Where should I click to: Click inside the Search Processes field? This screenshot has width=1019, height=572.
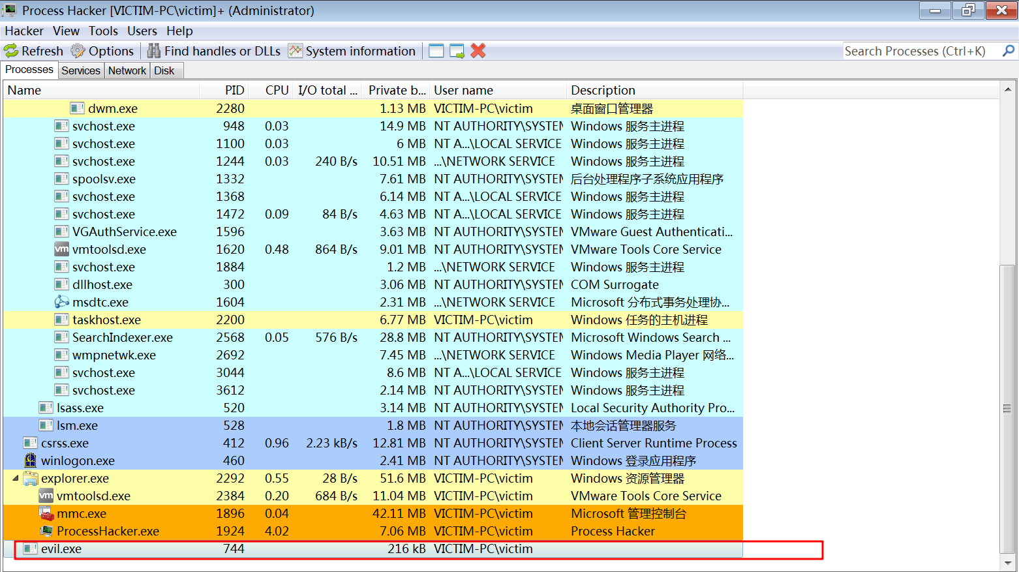coord(913,50)
